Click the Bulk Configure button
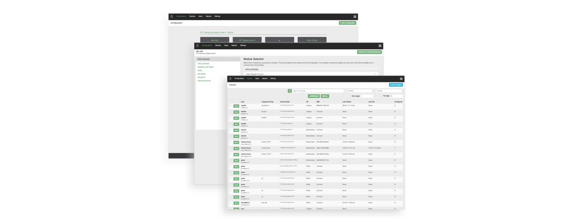573x223 pixels. coord(396,85)
